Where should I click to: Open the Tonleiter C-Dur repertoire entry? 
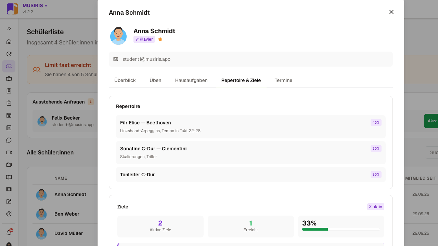click(251, 175)
